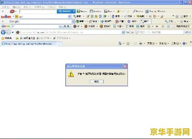
Task: Click the browser Forward arrow button
Action: click(8, 32)
